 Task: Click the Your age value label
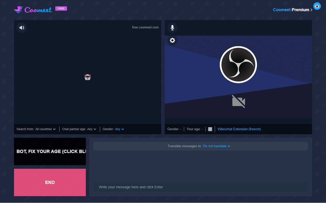click(195, 129)
